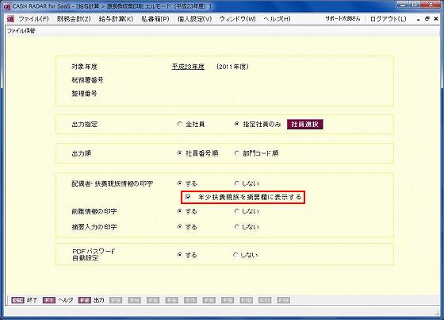Click the restore child window icon
The width and height of the screenshot is (444, 320).
point(427,19)
